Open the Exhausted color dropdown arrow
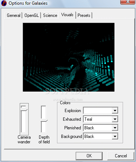The width and height of the screenshot is (136, 162). tap(115, 119)
